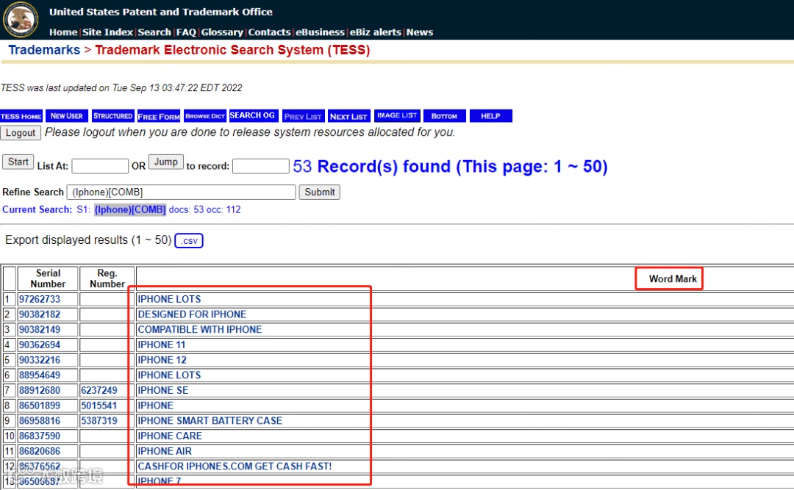This screenshot has width=794, height=490.
Task: Open the IPHONE AIR word mark
Action: point(165,451)
